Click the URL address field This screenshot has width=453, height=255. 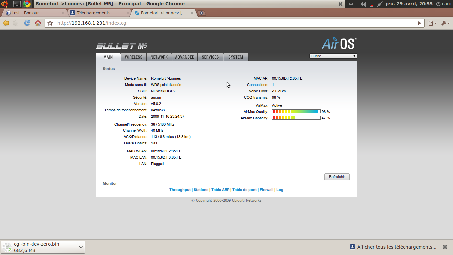tap(232, 23)
